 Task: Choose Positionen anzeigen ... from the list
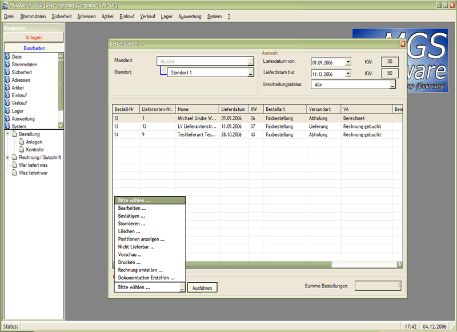150,239
